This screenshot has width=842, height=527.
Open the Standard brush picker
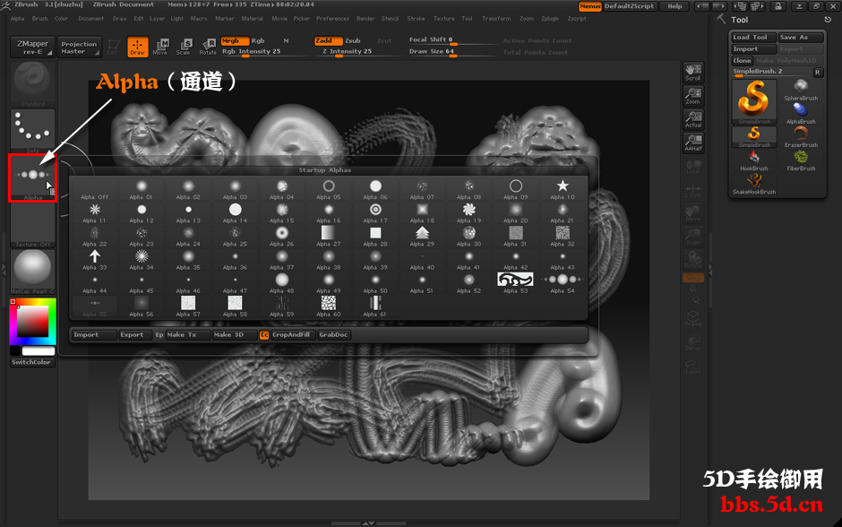point(33,84)
